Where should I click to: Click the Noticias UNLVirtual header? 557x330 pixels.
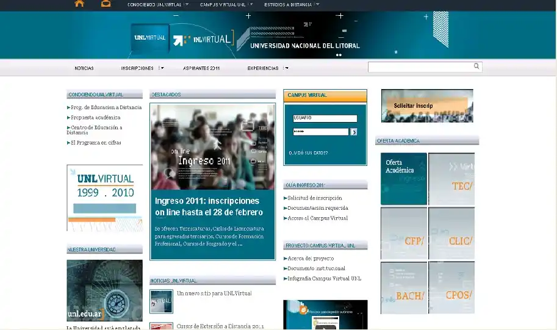click(212, 281)
